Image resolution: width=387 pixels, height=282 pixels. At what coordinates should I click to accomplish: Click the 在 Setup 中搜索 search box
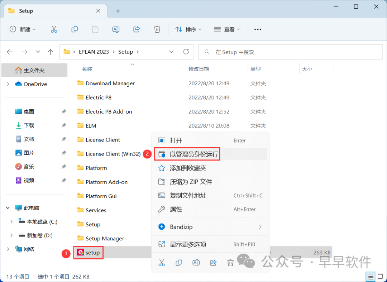click(290, 52)
